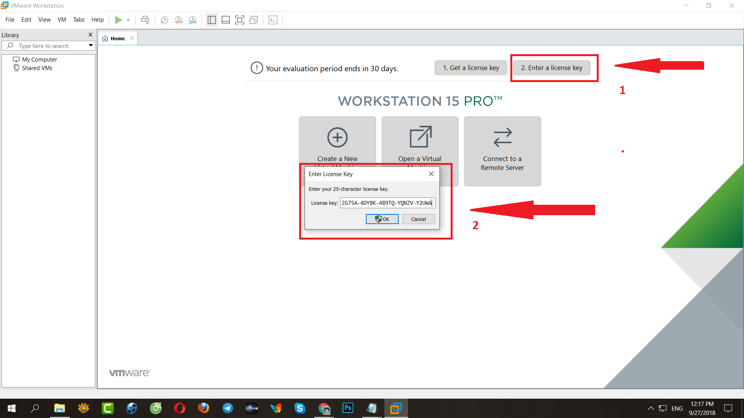Open Photoshop from the taskbar
Image resolution: width=744 pixels, height=418 pixels.
348,408
